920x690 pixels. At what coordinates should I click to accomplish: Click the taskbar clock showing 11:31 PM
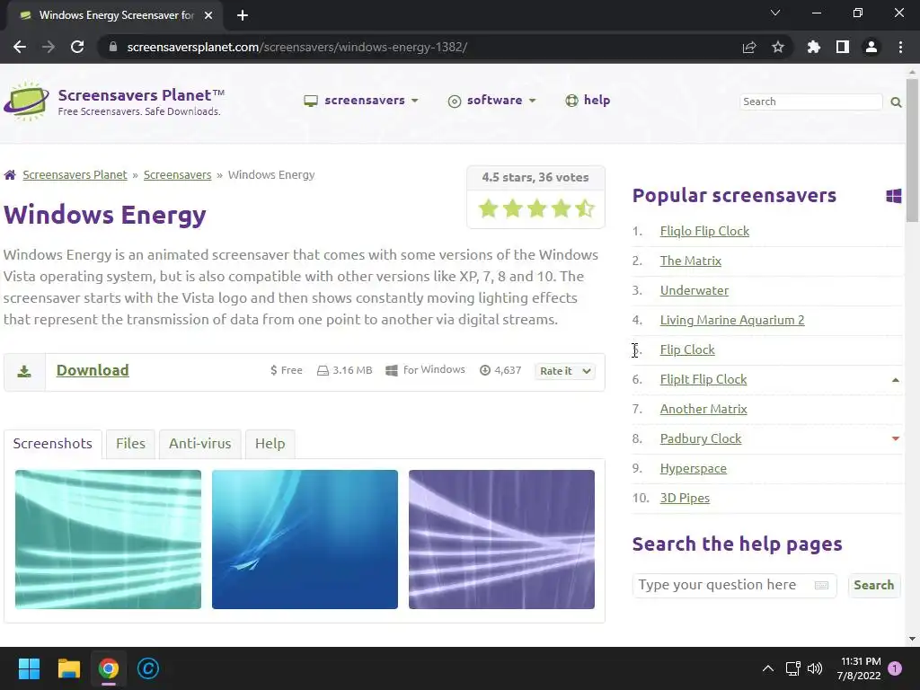point(861,668)
